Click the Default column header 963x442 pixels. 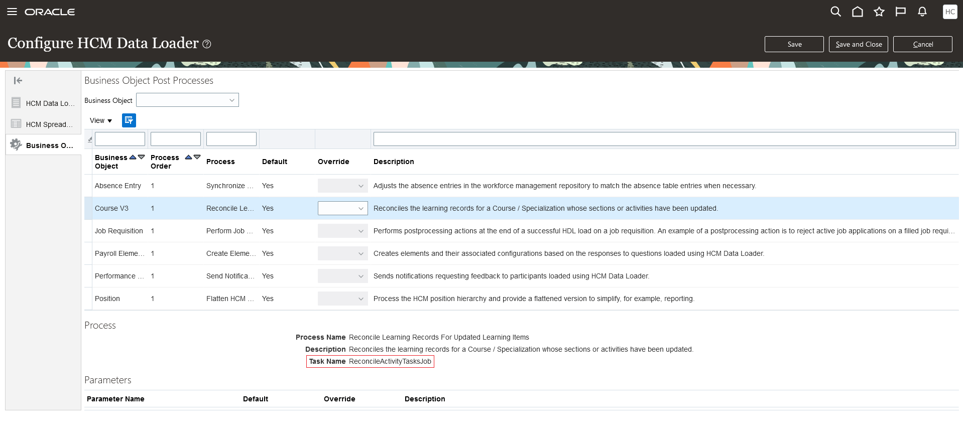[x=275, y=162]
